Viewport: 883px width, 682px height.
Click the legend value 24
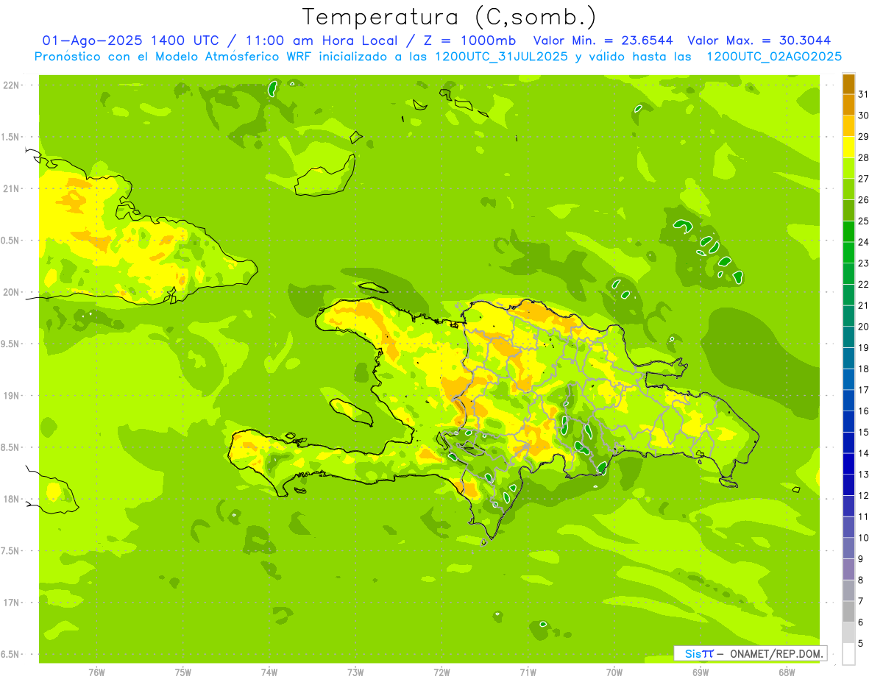[x=863, y=242]
